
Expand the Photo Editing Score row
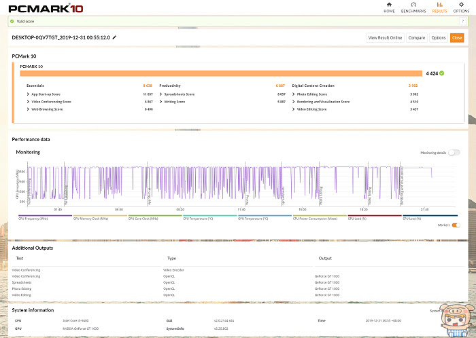[x=294, y=94]
